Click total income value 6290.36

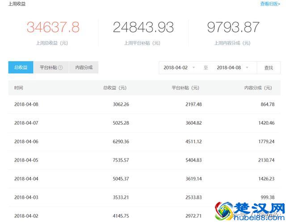(121, 142)
